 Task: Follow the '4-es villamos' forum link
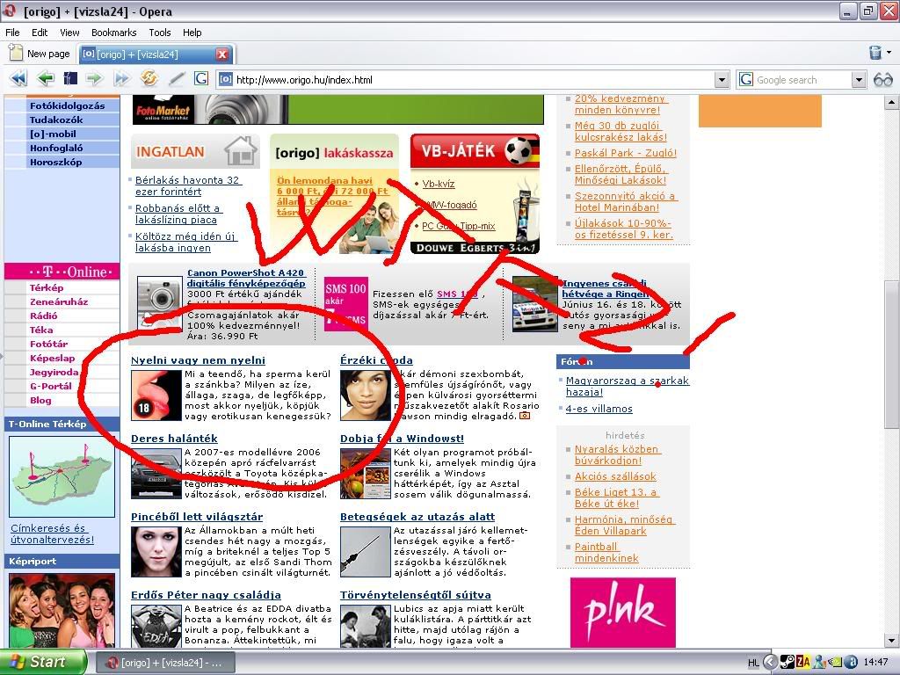pos(599,409)
